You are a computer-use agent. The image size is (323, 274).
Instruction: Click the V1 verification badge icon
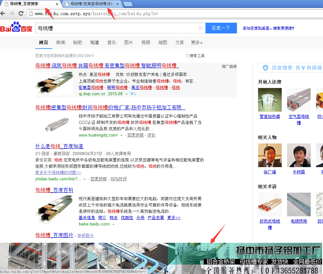click(133, 94)
